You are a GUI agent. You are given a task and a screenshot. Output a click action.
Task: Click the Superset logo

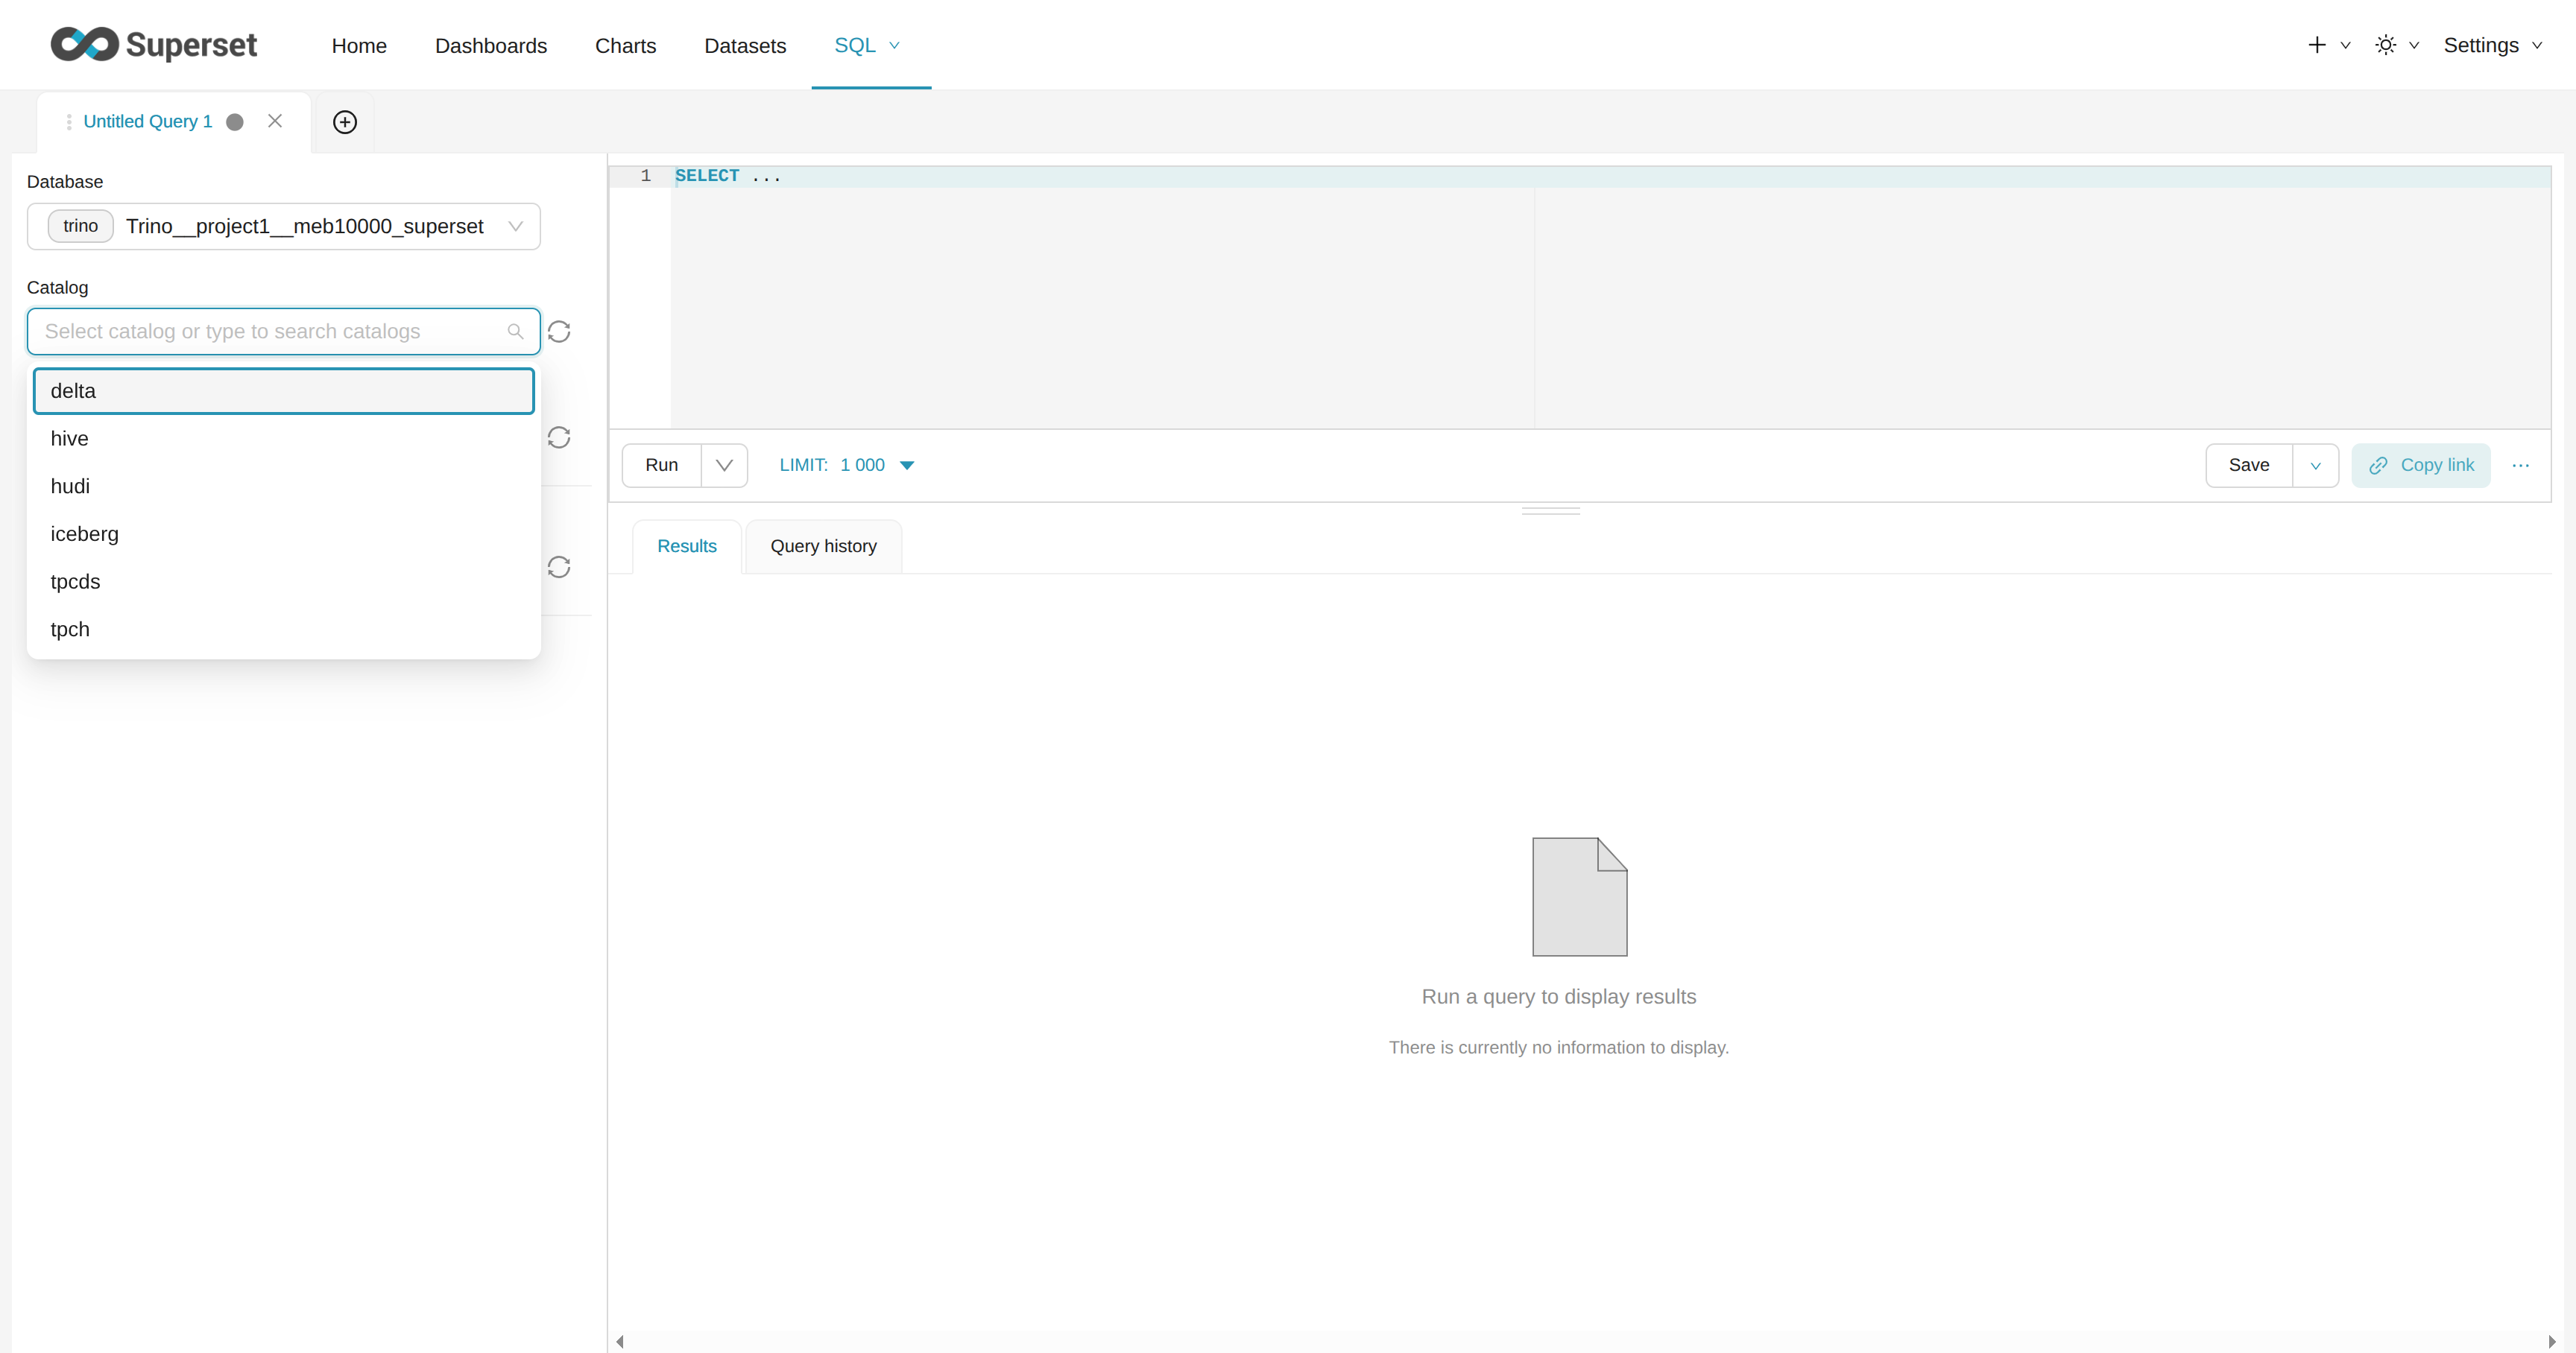click(154, 45)
